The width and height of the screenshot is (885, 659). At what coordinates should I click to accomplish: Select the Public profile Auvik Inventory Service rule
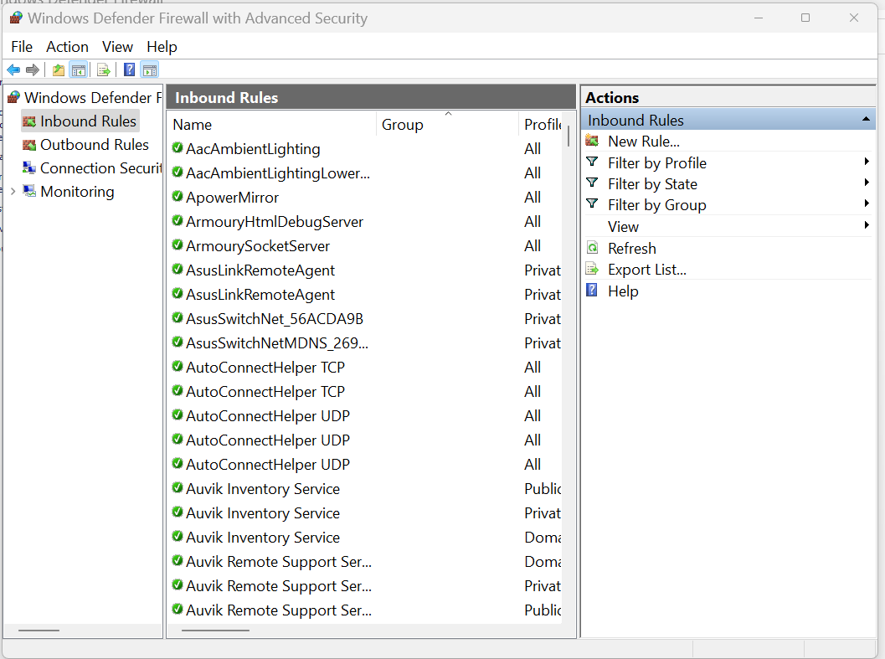click(365, 488)
